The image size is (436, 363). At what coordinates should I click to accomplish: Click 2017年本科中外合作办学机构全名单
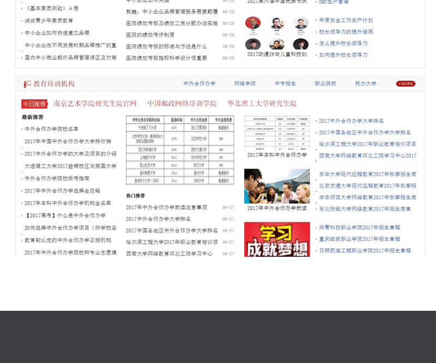coord(68,203)
